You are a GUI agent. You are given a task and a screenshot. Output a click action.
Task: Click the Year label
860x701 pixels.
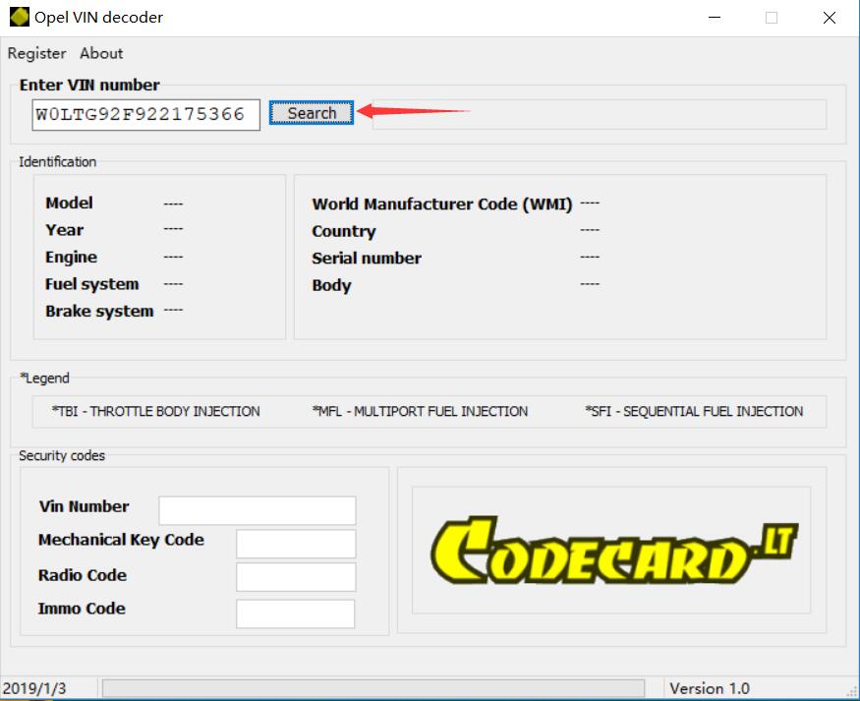tap(64, 230)
